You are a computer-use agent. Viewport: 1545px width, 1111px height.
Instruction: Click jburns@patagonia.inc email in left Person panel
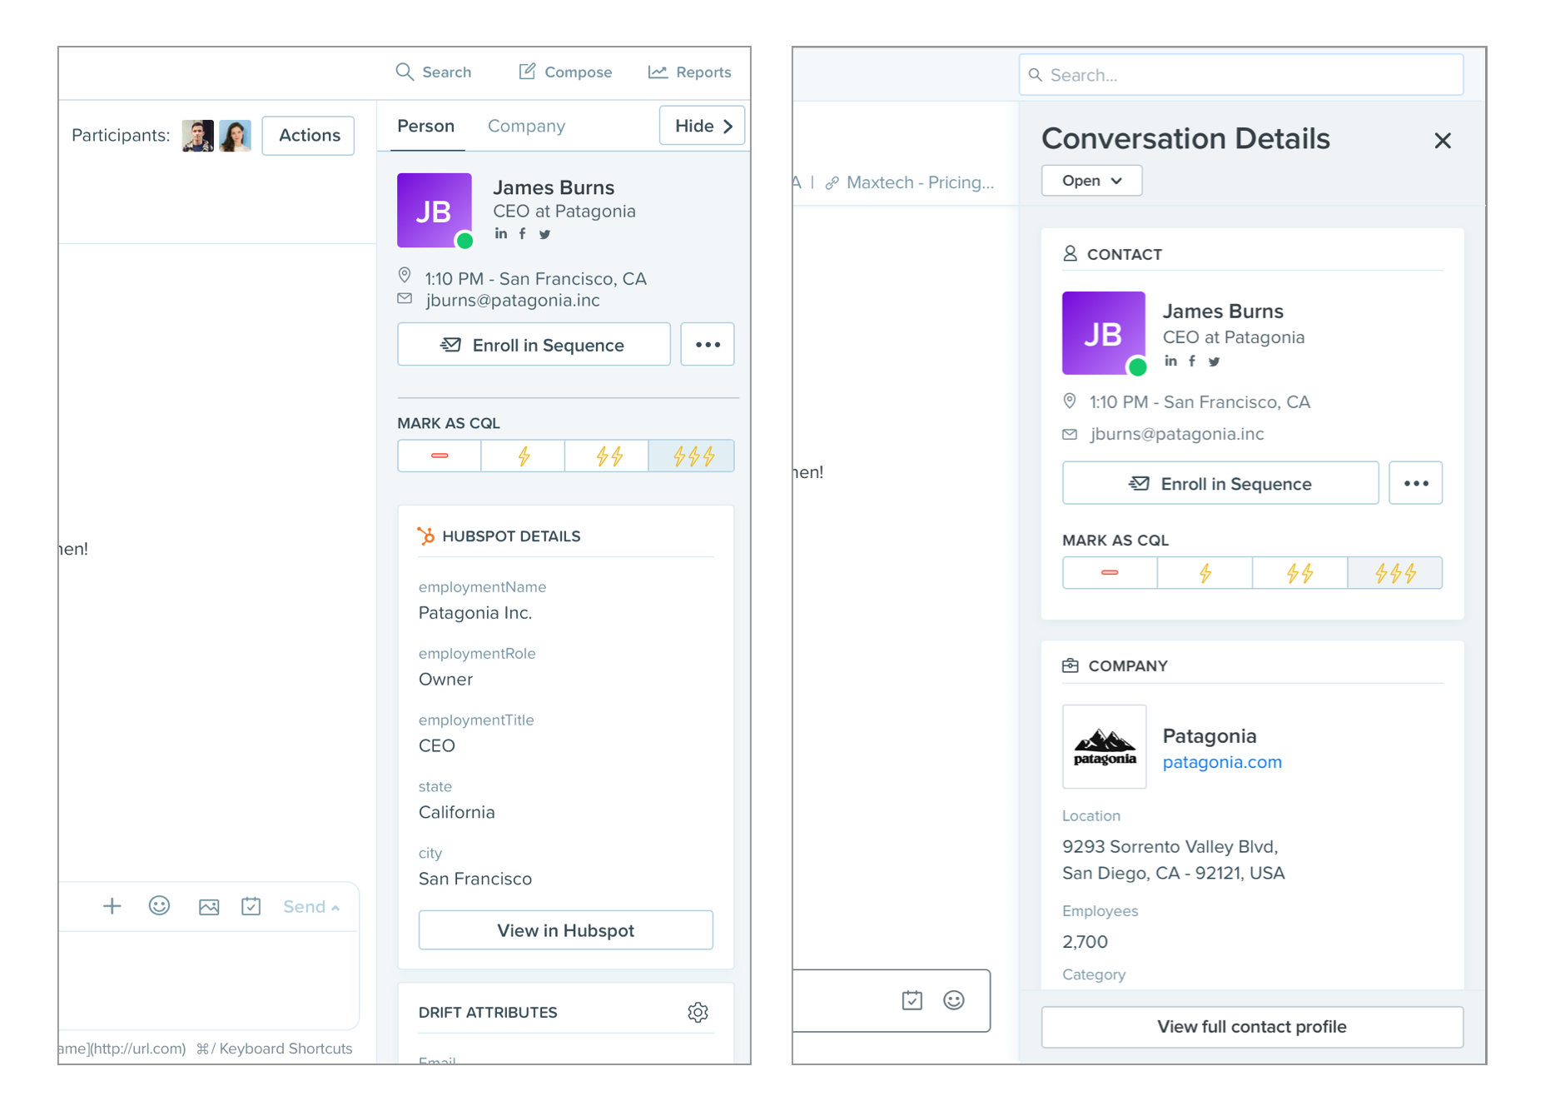[x=513, y=301]
